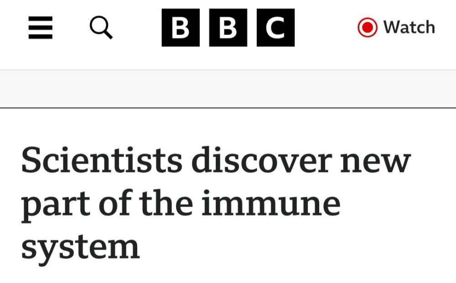This screenshot has width=456, height=283.
Task: Click the red live circle icon beside Watch
Action: [x=368, y=28]
